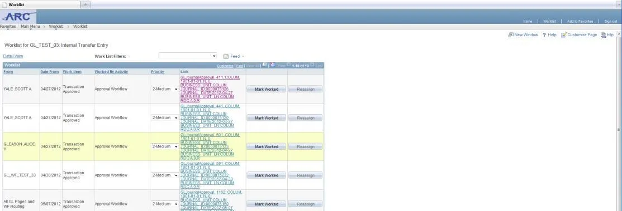Click the Feed icon
Viewport: 622px width, 211px height.
(226, 56)
